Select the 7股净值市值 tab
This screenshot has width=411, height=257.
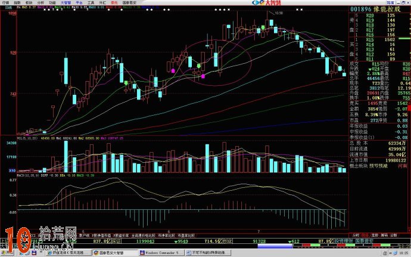[101, 236]
